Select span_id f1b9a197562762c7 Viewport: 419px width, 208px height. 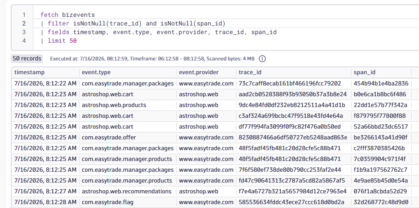[380, 170]
